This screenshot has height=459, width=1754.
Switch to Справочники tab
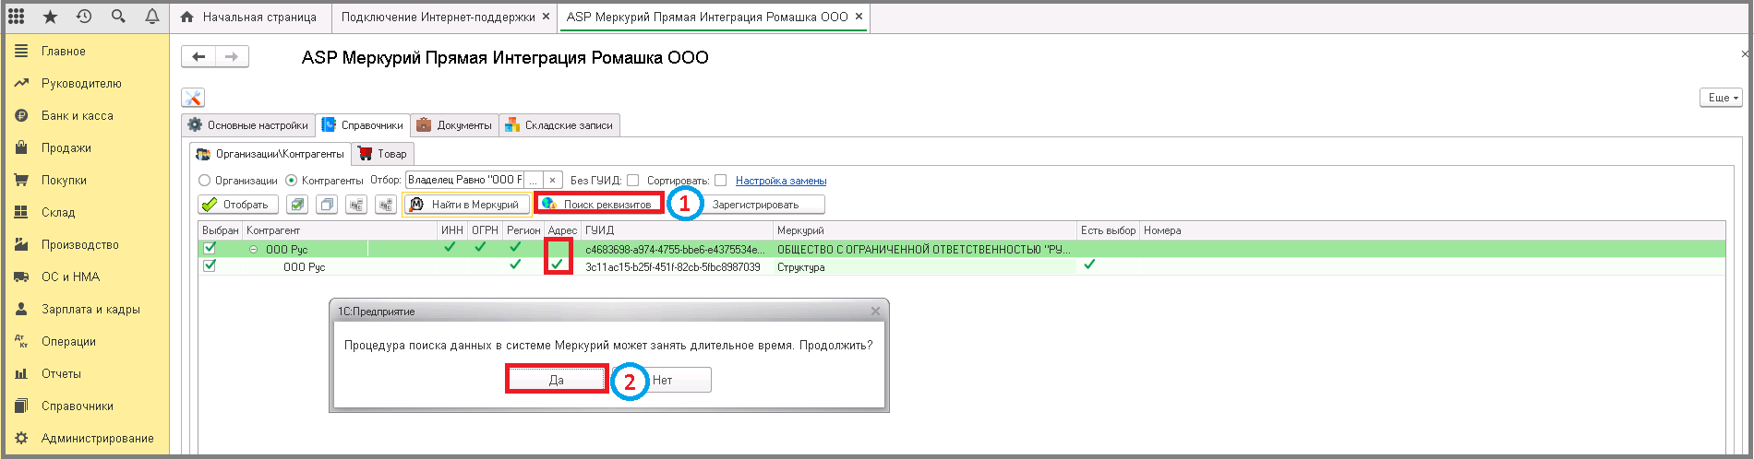coord(363,125)
